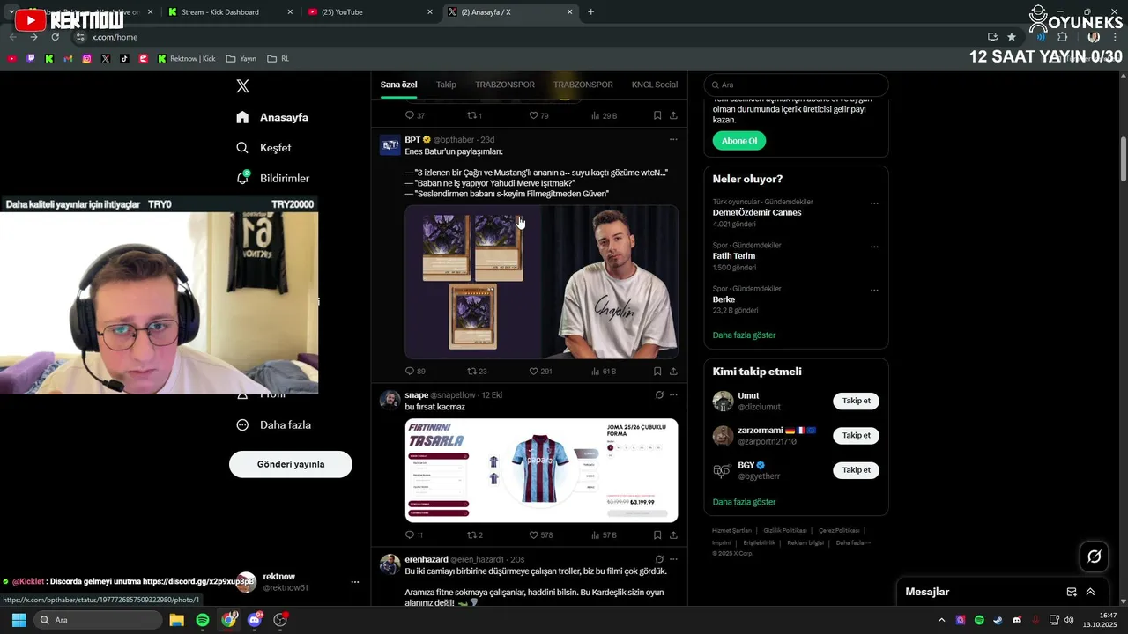Expand the Mesajlar drawer
Screen dimensions: 1128x634
(1090, 592)
